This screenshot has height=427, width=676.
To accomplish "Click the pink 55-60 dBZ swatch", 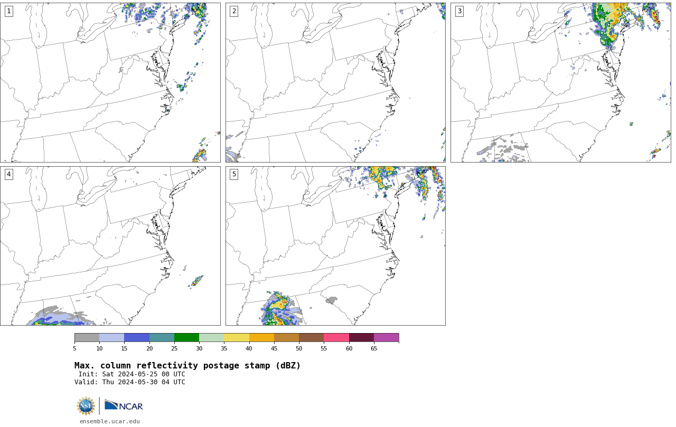I will (x=336, y=338).
